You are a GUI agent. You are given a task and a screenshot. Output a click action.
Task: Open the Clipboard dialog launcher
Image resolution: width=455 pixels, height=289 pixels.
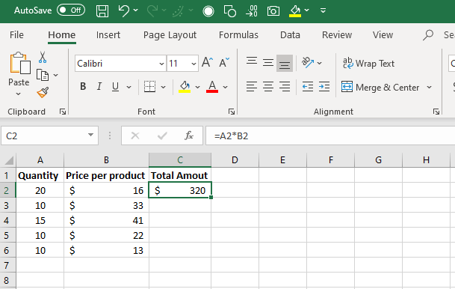[63, 112]
